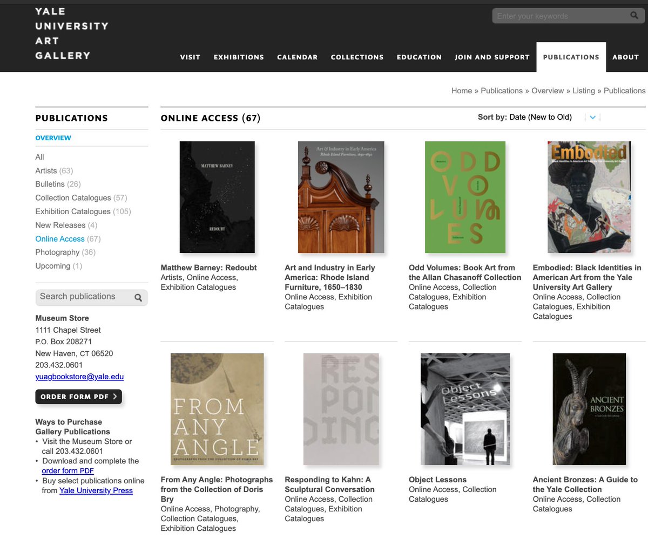648x540 pixels.
Task: Open the Sort by dropdown arrow
Action: [592, 117]
